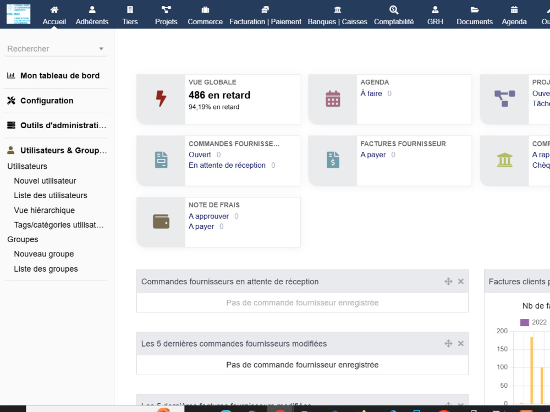Click the Facturation | Paiement icon

coord(265,9)
